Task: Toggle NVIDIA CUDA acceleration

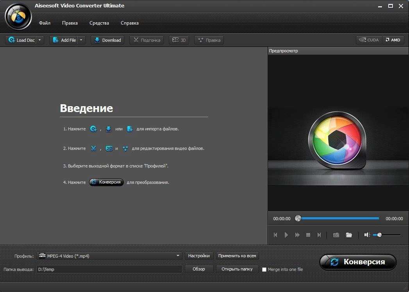Action: 369,40
